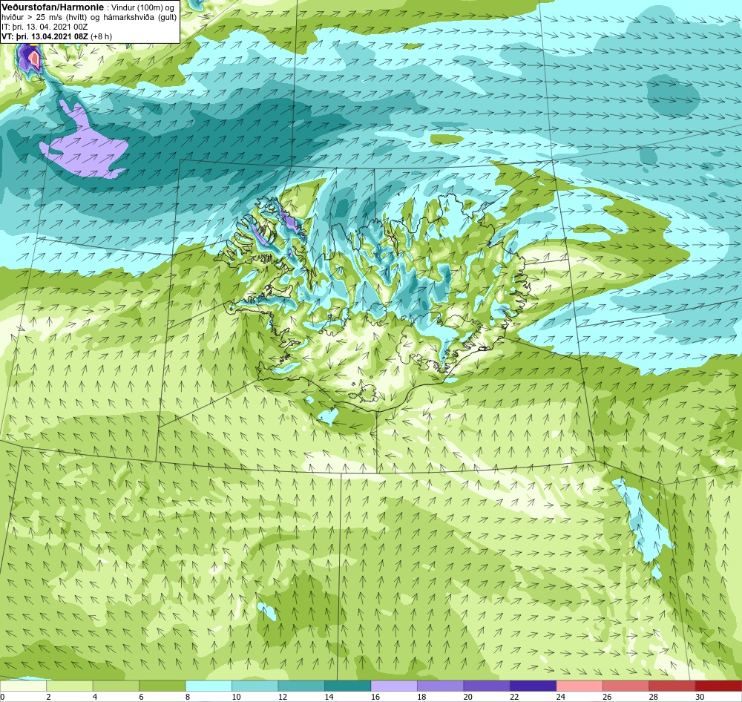Click the "22" legend scale label

pos(514,697)
